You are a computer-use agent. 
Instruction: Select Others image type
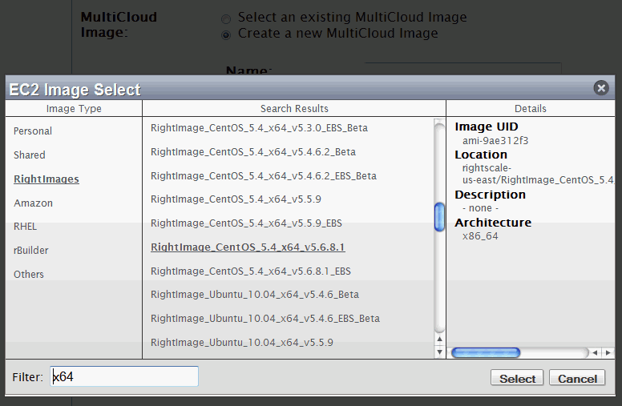tap(29, 274)
